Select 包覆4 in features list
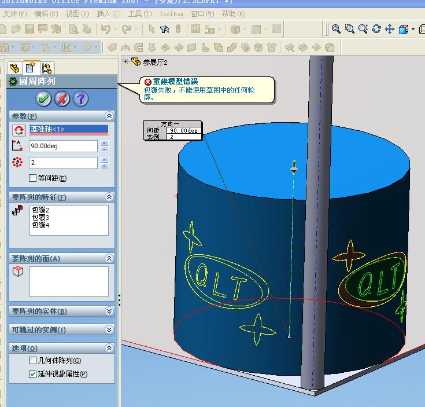Screen dimensions: 425x407 tap(40, 225)
